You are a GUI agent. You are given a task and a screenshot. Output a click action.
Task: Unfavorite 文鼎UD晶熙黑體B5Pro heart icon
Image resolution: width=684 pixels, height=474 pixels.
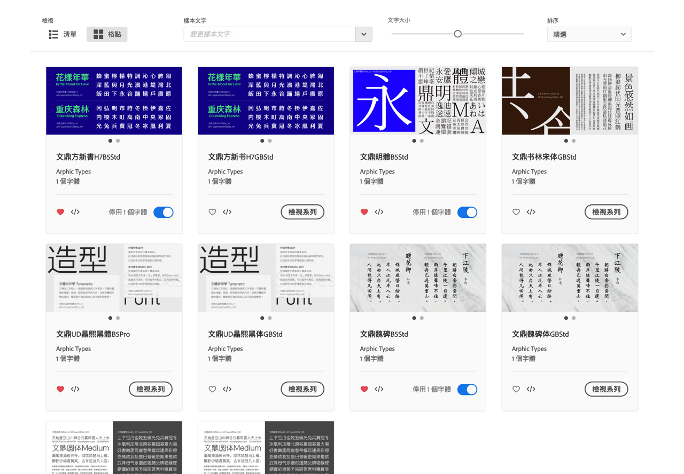[60, 389]
